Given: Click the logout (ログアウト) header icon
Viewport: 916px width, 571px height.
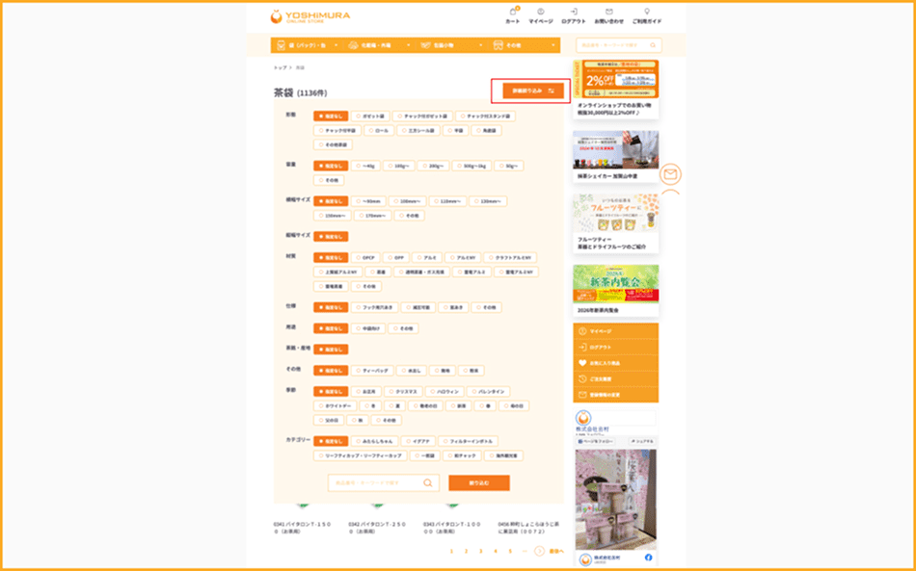Looking at the screenshot, I should (x=573, y=15).
